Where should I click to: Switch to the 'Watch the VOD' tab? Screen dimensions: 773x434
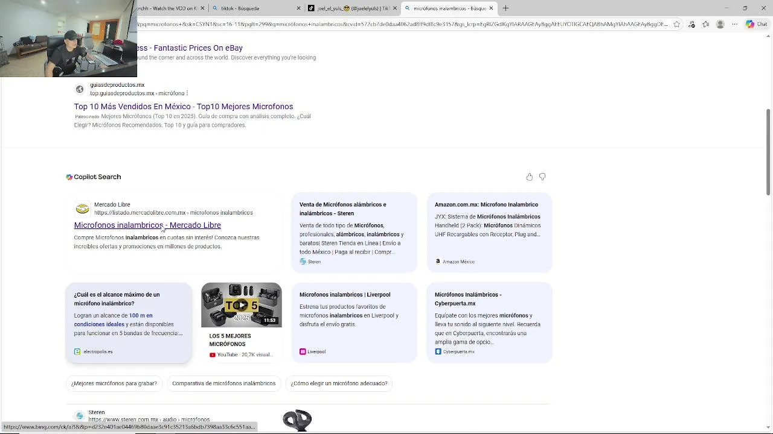point(167,8)
